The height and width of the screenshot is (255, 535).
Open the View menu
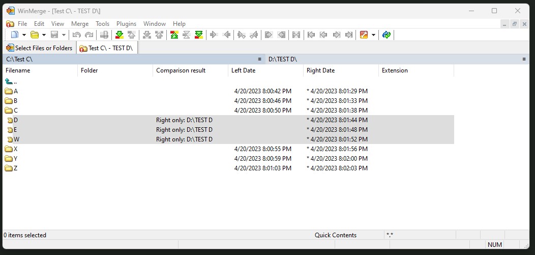click(57, 24)
